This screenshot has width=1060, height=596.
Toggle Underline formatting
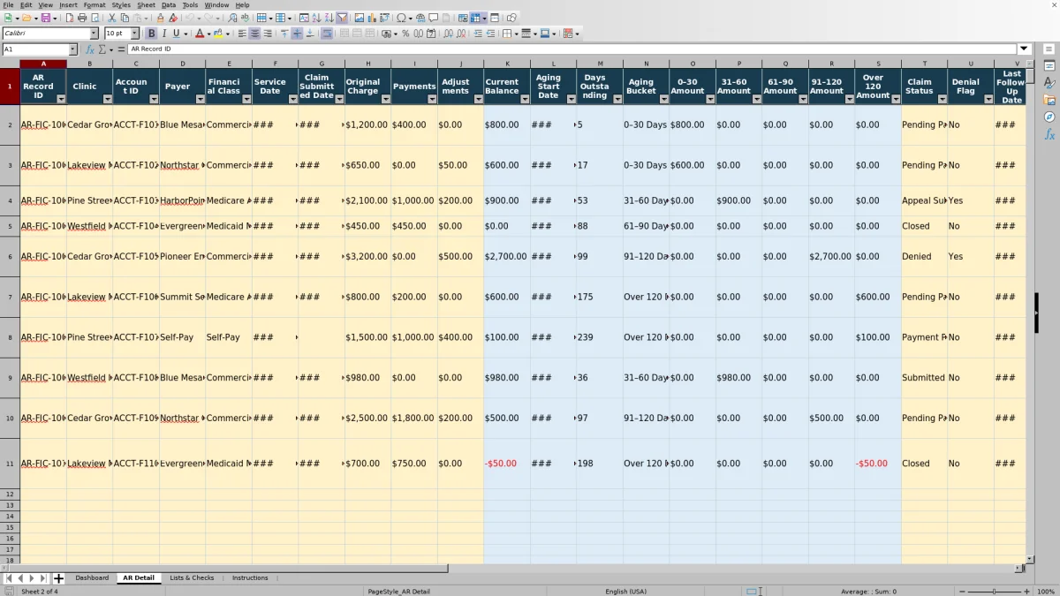click(x=176, y=34)
